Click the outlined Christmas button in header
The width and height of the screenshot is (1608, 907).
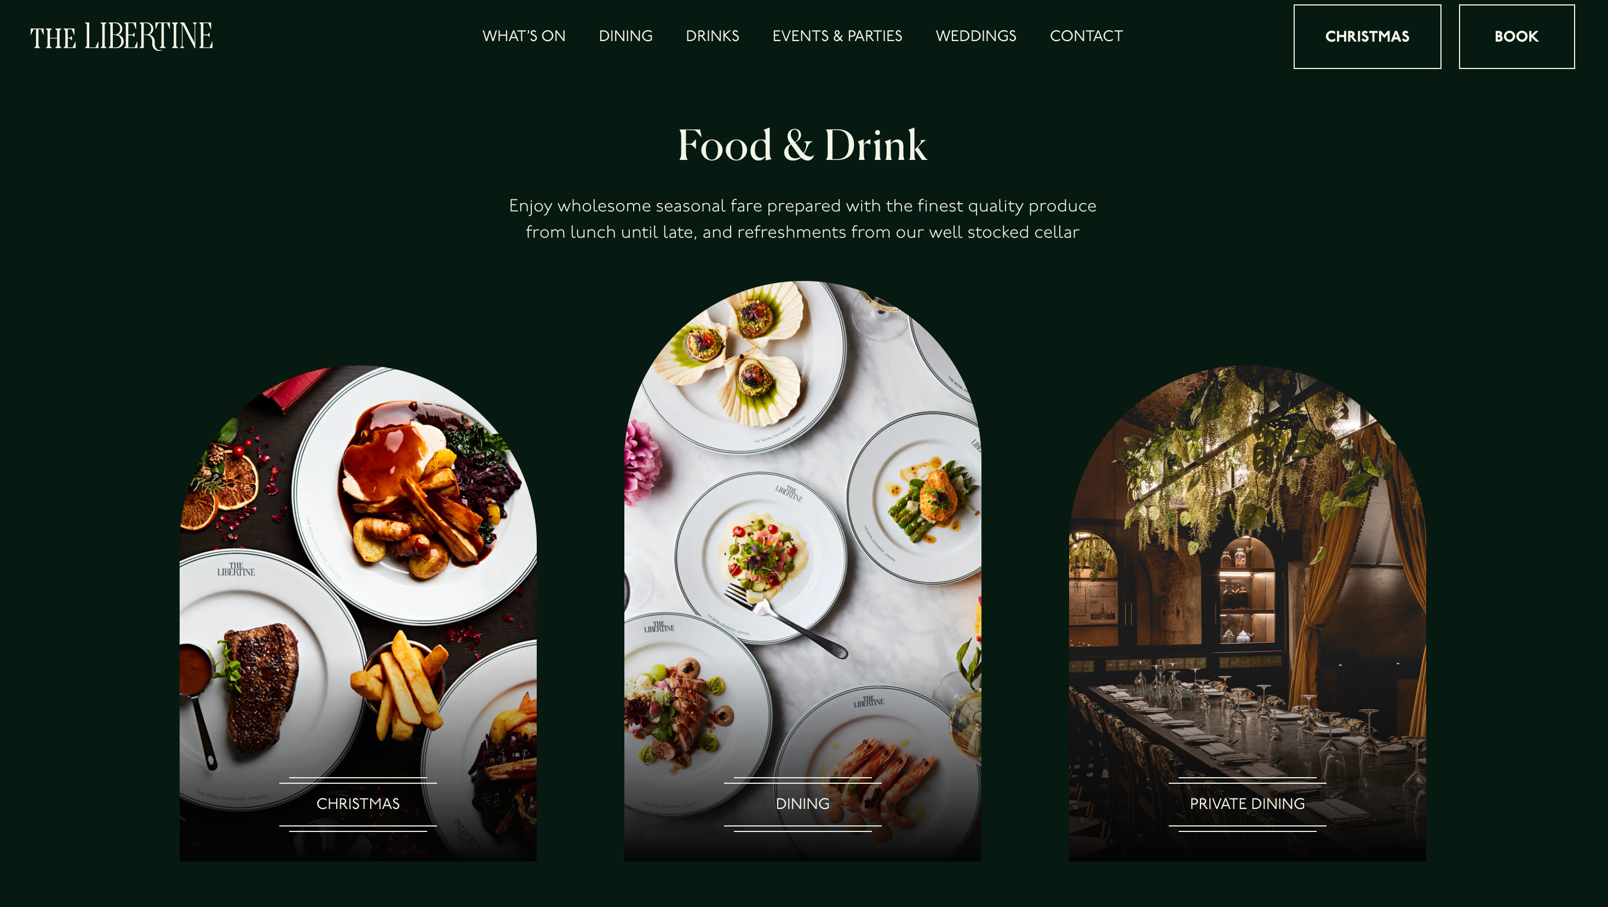[1367, 37]
